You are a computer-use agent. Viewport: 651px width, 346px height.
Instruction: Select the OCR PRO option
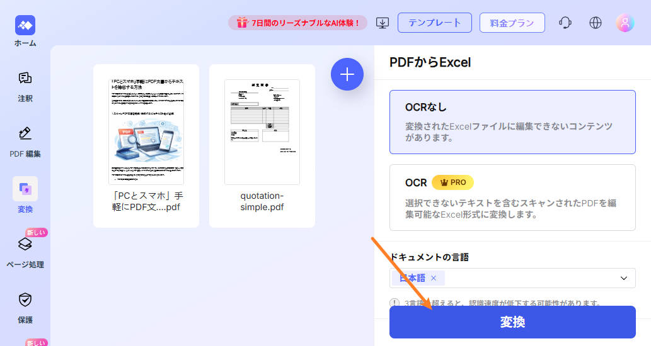[x=512, y=198]
